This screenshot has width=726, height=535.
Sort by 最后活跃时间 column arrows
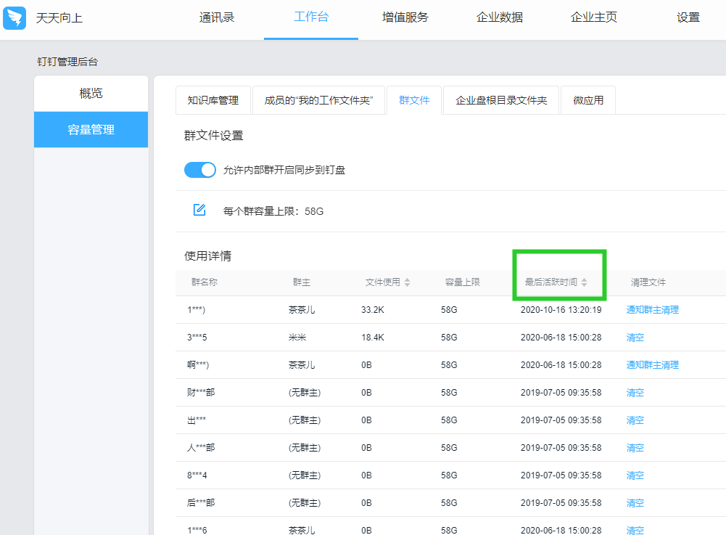pyautogui.click(x=585, y=282)
